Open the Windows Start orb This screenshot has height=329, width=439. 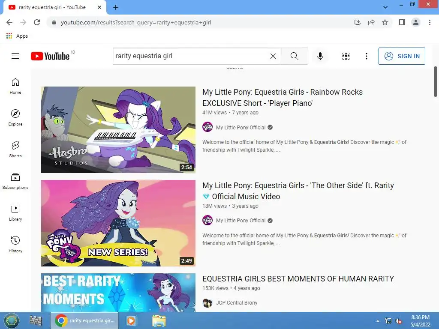pos(11,320)
